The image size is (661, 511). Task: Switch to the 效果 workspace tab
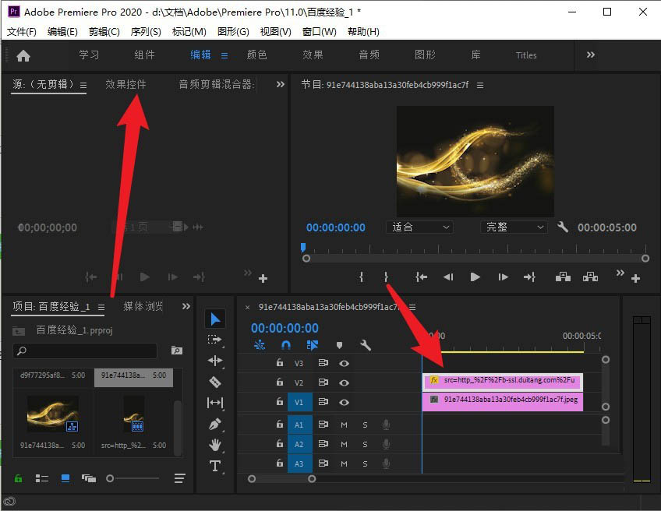pyautogui.click(x=312, y=55)
